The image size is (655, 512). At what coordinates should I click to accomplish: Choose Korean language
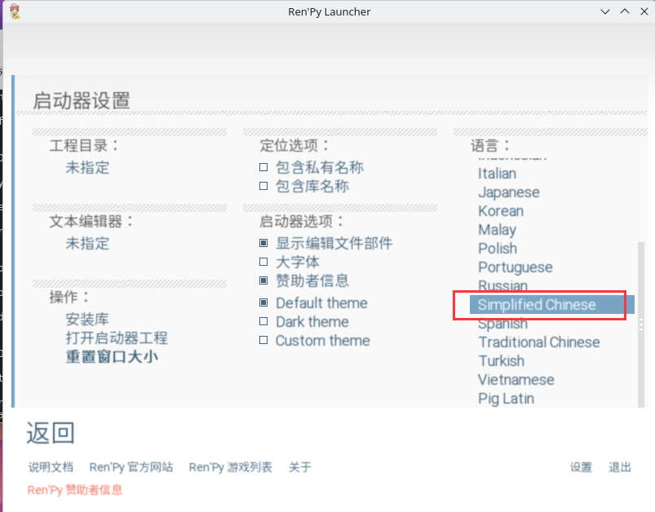pos(501,211)
